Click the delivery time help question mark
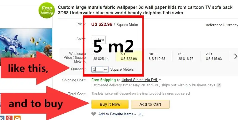 [219, 85]
